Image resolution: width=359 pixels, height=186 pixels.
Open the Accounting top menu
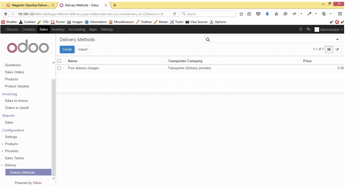pyautogui.click(x=77, y=29)
